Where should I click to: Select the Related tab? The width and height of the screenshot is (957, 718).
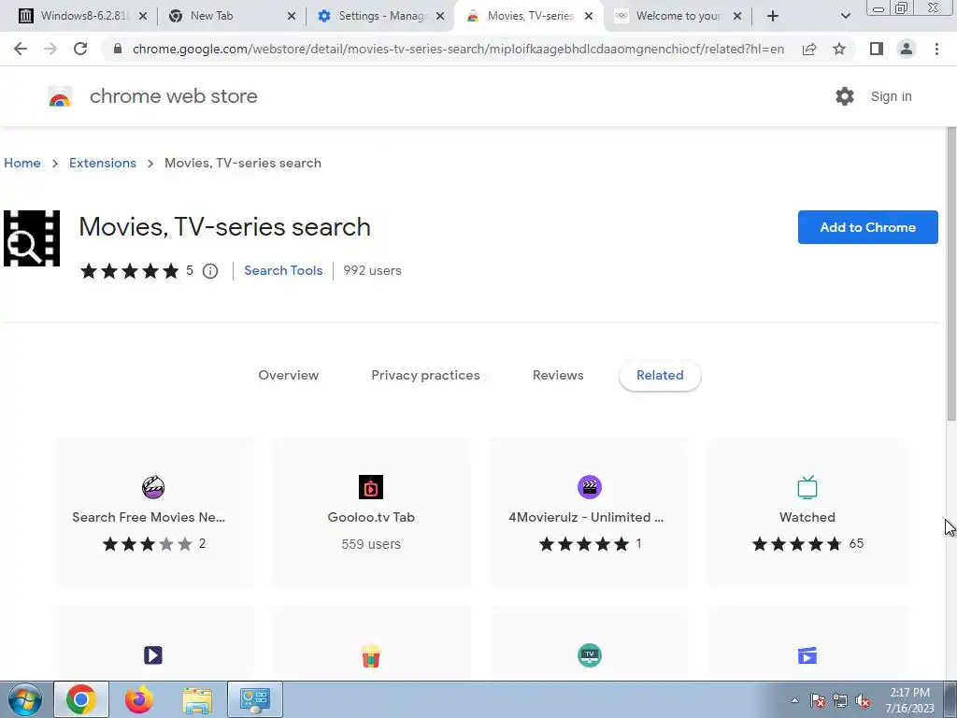[x=660, y=375]
